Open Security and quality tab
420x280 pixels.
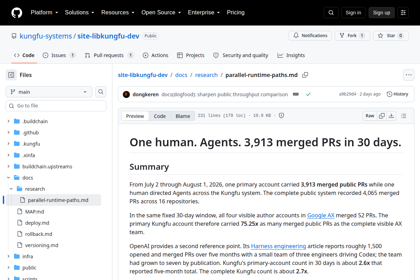(241, 55)
